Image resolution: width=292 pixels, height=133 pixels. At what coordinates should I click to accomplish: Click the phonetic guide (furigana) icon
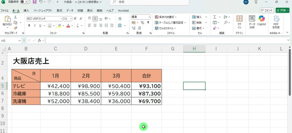(78, 26)
